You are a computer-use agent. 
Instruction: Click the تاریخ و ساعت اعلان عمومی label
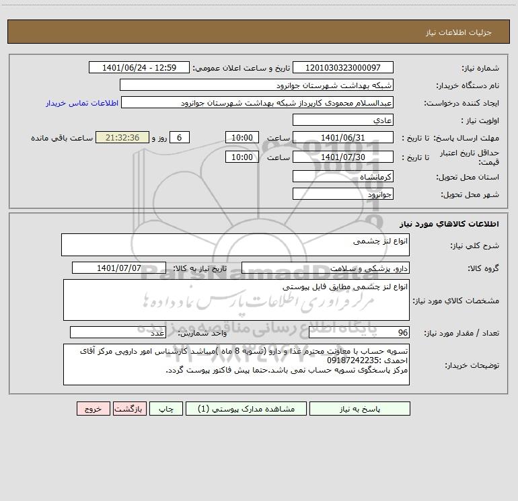pos(242,68)
